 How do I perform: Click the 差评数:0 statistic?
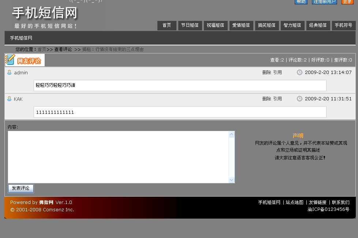click(x=343, y=60)
